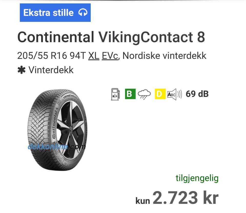
Task: Select the 205/55 R16 94T size text
Action: [51, 55]
